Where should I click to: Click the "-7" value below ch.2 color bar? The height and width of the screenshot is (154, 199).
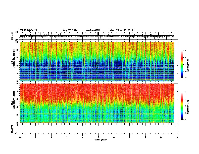coord(185,120)
